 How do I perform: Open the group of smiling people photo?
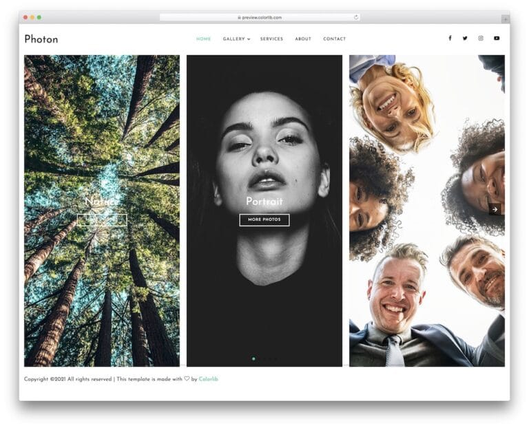(427, 211)
